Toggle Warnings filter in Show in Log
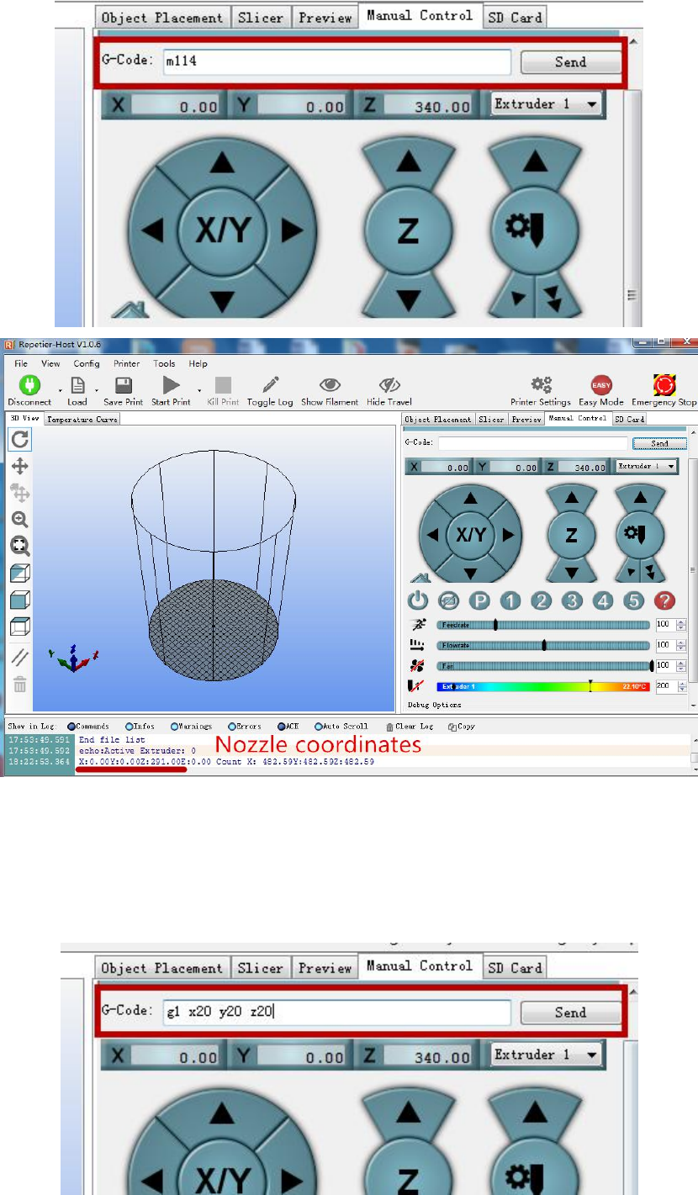 tap(192, 726)
